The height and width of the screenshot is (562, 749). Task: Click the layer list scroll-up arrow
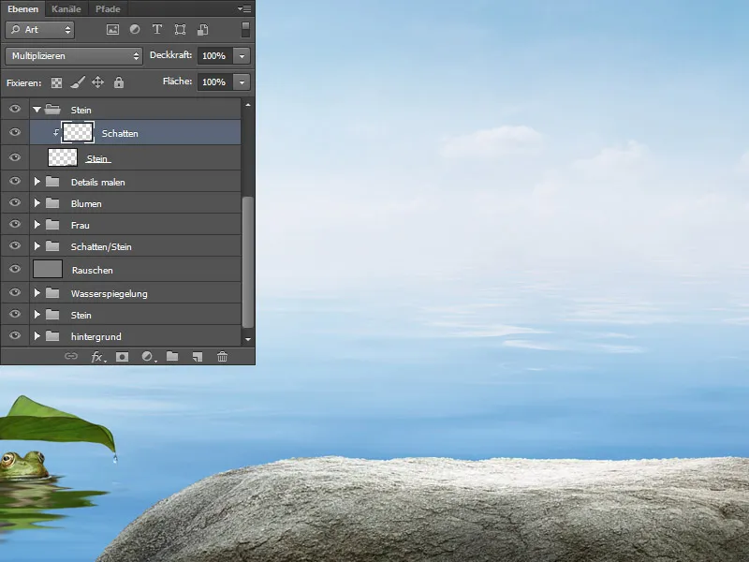point(247,105)
